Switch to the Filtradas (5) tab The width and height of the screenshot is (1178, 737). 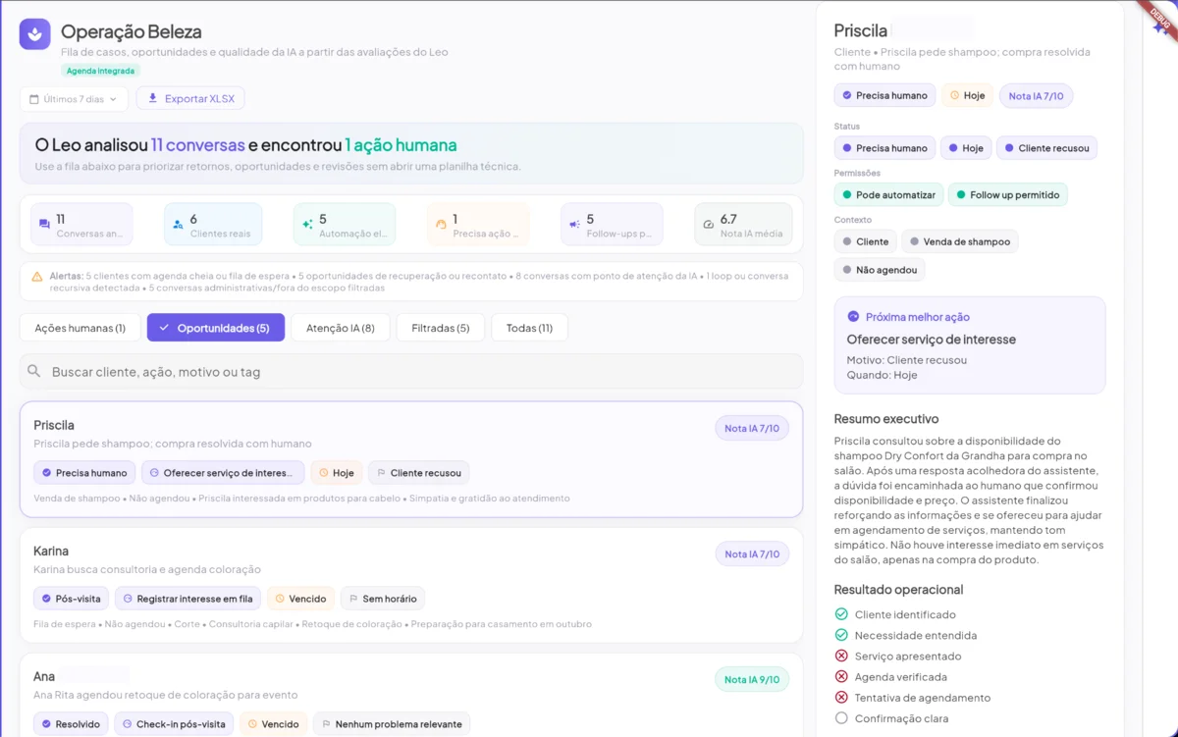point(441,328)
